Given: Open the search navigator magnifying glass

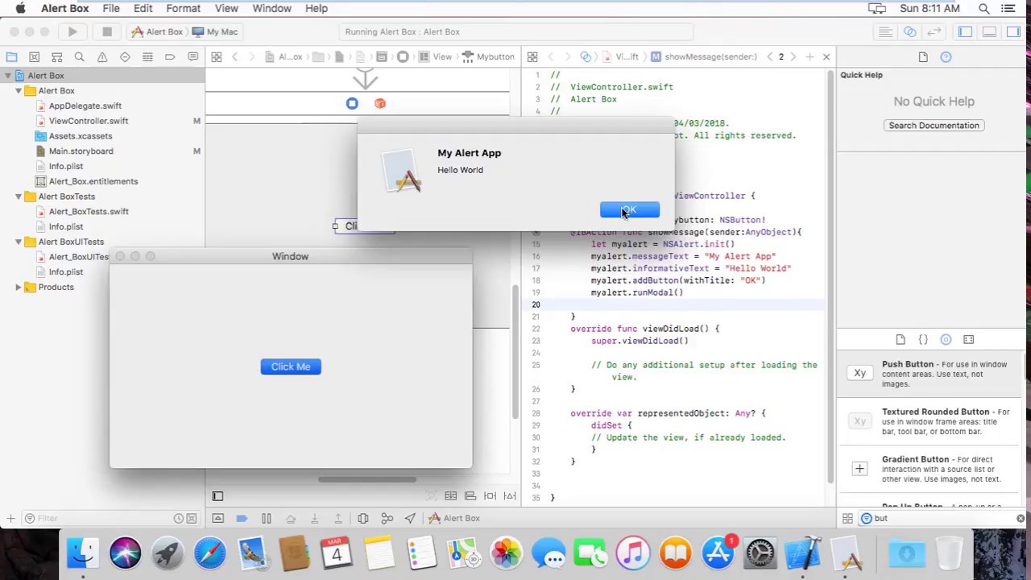Looking at the screenshot, I should click(x=78, y=56).
